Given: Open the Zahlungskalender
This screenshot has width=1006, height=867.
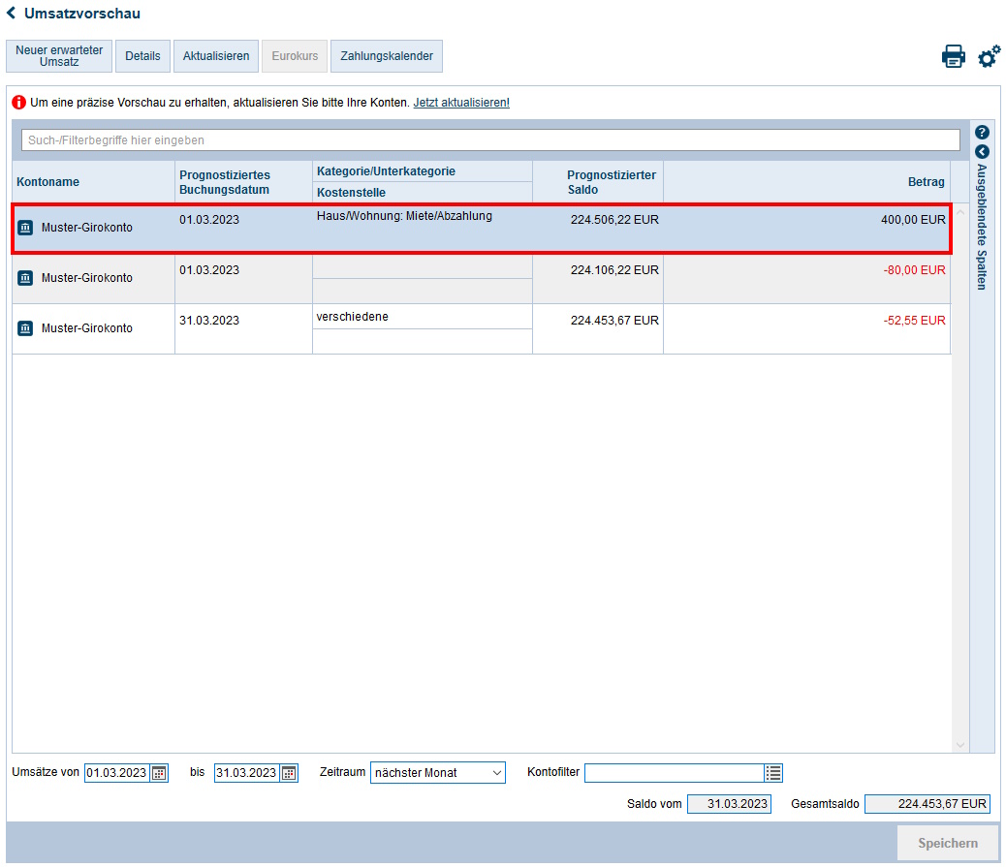Looking at the screenshot, I should coord(386,56).
